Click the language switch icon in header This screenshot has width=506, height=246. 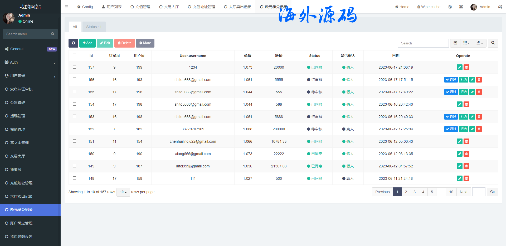tap(450, 7)
